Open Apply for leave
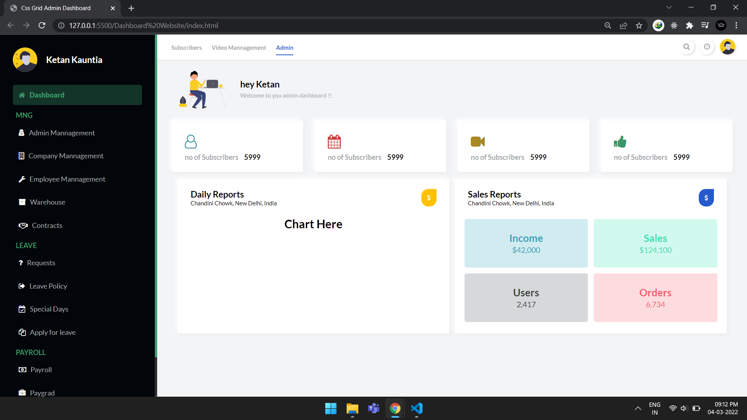 (x=53, y=332)
